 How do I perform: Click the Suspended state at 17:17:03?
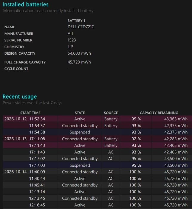(80, 165)
